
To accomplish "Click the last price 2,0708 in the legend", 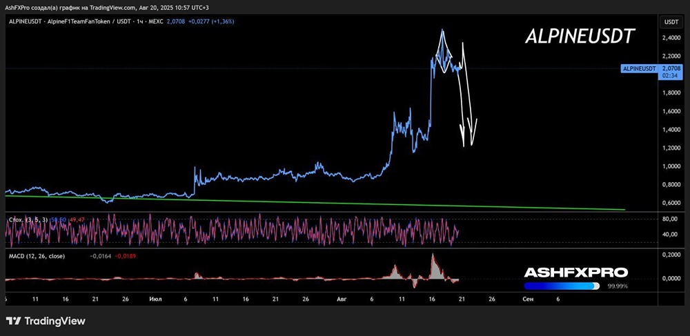I will [x=175, y=21].
